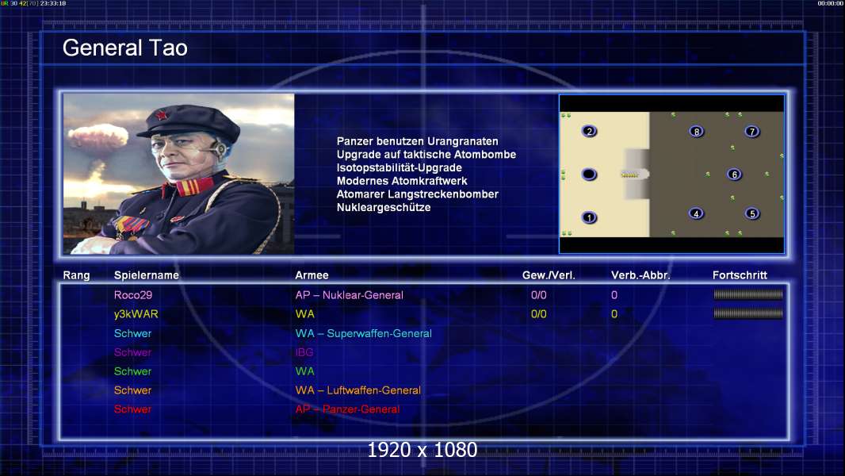Click the red Schwer player name

(x=132, y=409)
